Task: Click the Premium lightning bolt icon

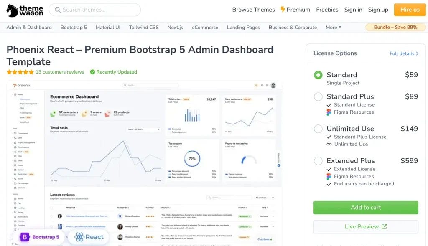Action: pyautogui.click(x=283, y=10)
